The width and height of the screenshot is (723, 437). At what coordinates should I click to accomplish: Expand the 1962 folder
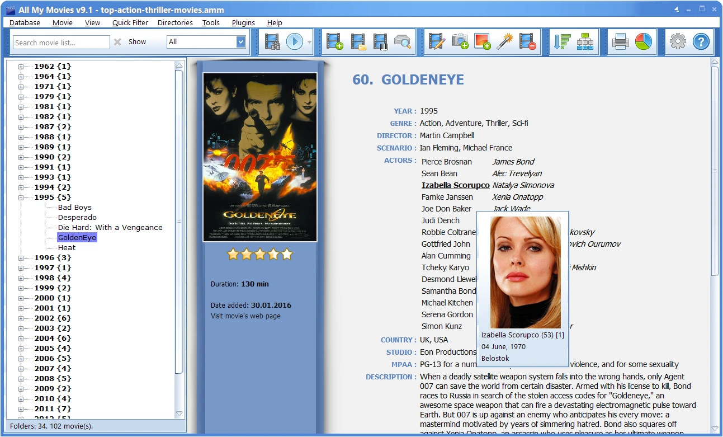pyautogui.click(x=21, y=67)
